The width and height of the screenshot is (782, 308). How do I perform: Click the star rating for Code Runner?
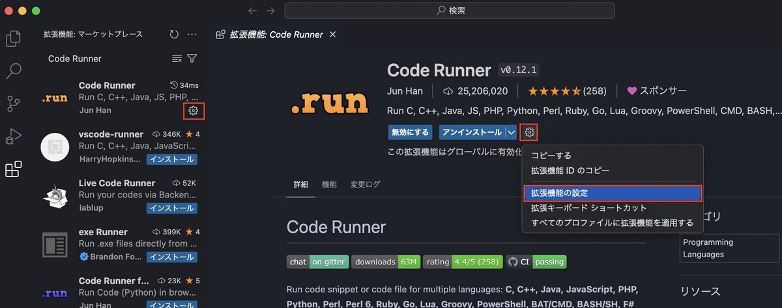[567, 91]
